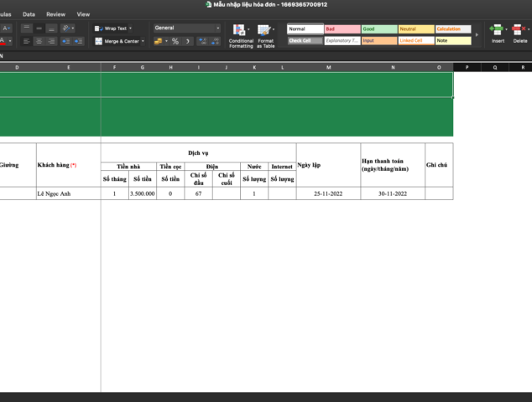Pick the Bad cell style swatch

[x=342, y=28]
